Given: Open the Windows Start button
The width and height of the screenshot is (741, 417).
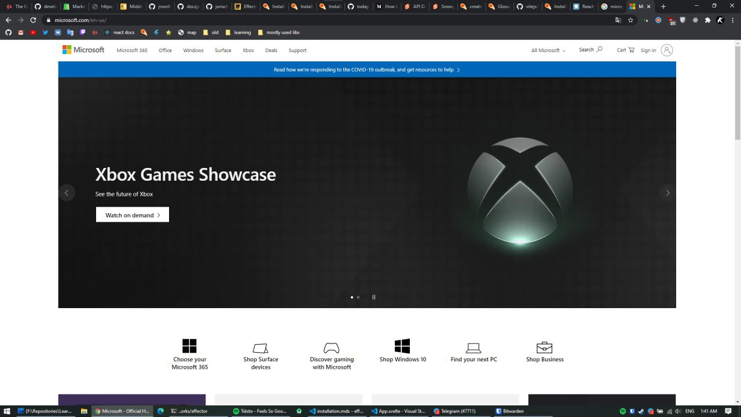Looking at the screenshot, I should tap(7, 411).
